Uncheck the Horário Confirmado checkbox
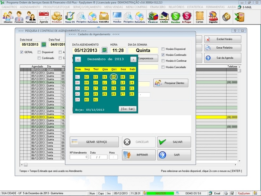This screenshot has height=196, width=261. pos(163,54)
